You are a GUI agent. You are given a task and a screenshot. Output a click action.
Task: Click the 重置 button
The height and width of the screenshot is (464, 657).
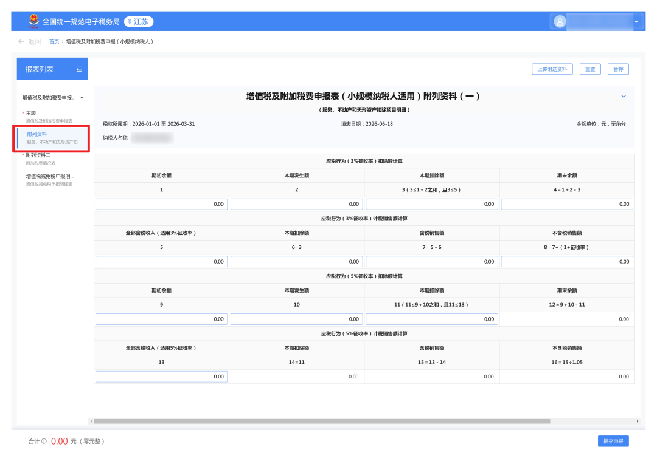[590, 69]
